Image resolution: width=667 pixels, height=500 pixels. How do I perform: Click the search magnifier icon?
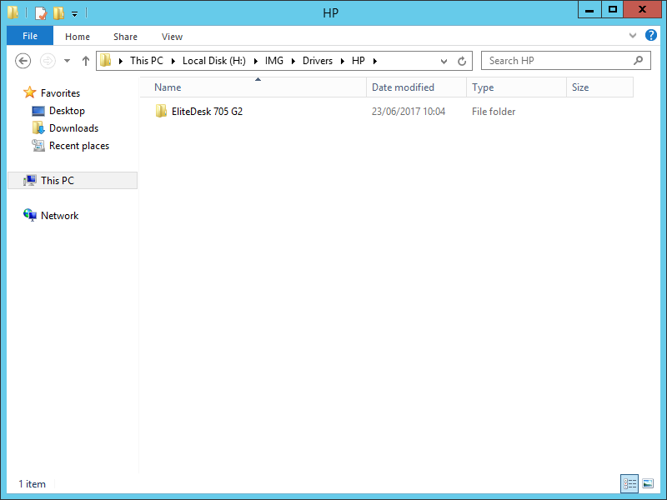[638, 61]
